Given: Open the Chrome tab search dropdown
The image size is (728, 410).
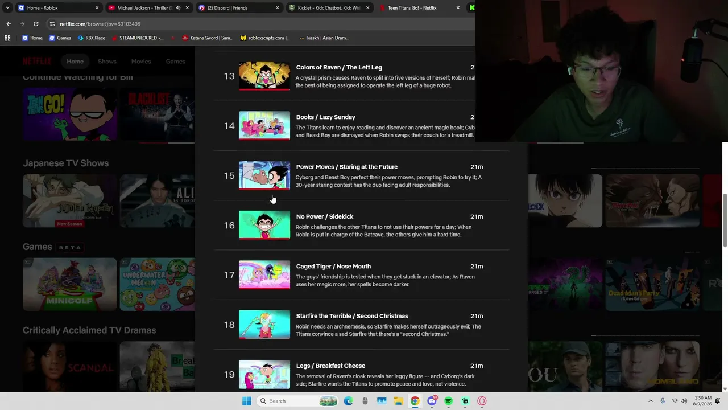Looking at the screenshot, I should [7, 8].
